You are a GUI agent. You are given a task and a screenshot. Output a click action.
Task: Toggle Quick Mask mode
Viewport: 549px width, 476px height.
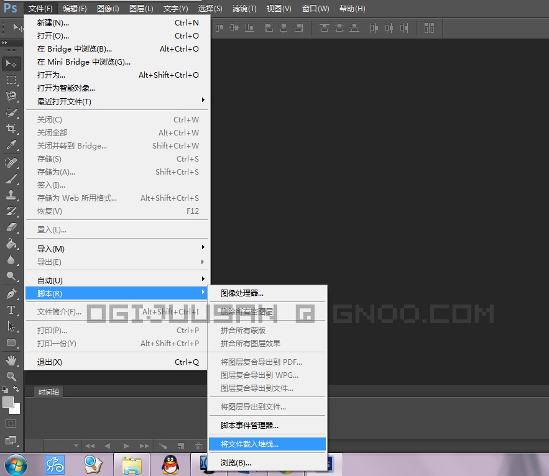click(11, 424)
